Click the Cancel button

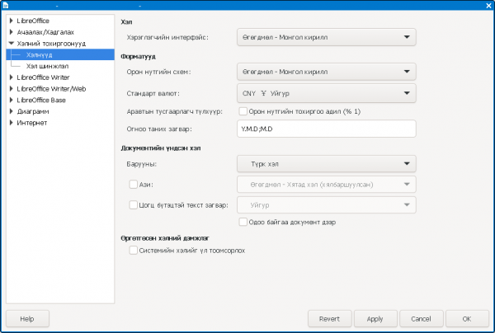click(x=421, y=319)
